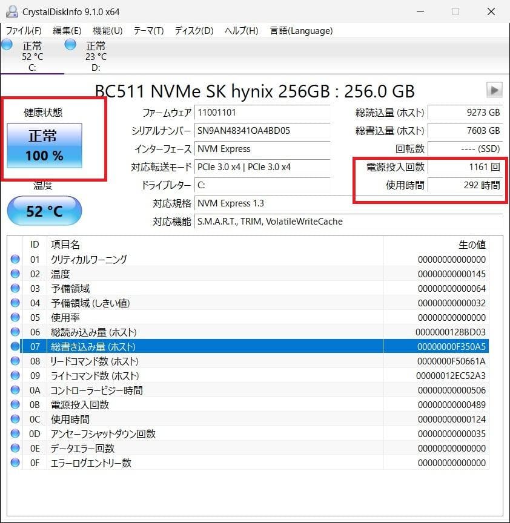Click status icon of row 0F エラーログエントリー数
The height and width of the screenshot is (523, 510).
click(15, 462)
